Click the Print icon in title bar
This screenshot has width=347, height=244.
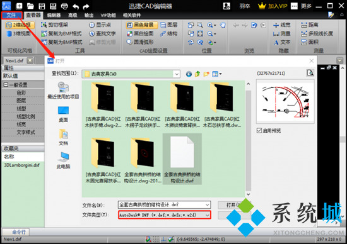[x=64, y=6]
